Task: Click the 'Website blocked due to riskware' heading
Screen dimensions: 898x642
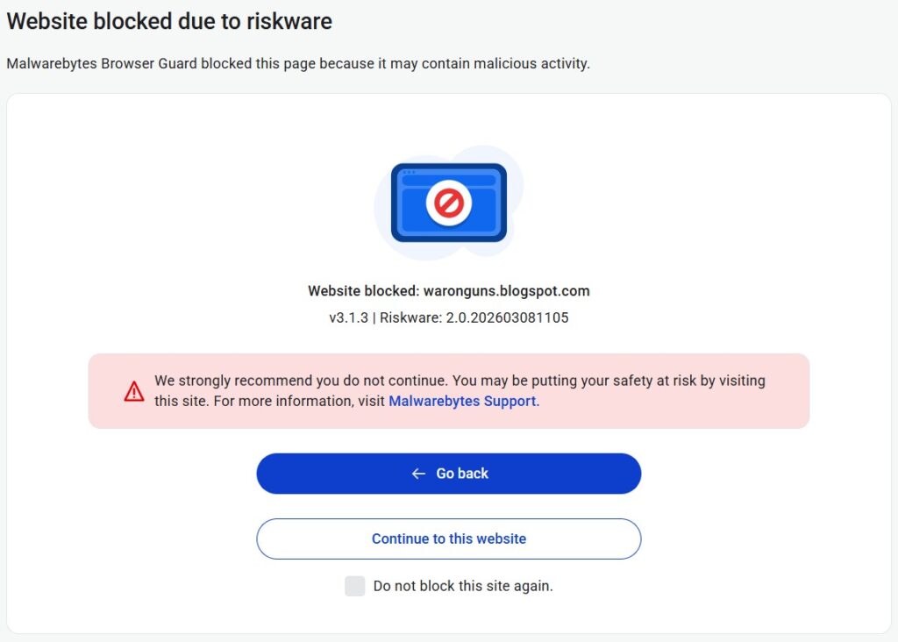Action: 169,22
